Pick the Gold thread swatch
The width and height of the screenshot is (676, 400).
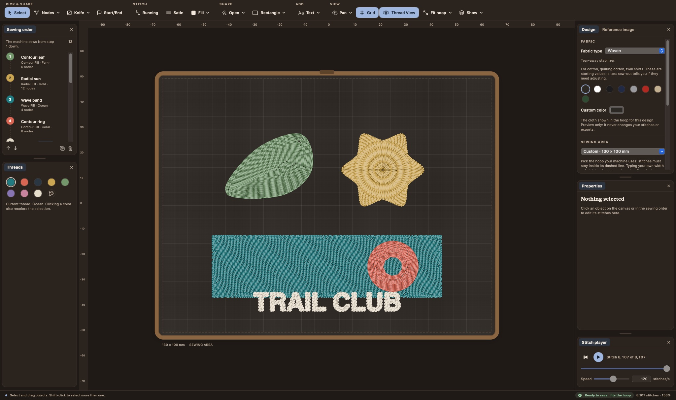tap(51, 182)
